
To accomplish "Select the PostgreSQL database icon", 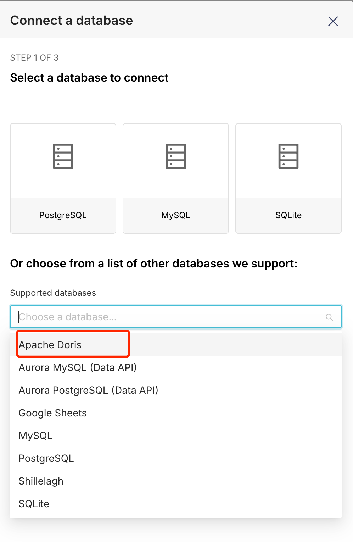I will point(63,156).
